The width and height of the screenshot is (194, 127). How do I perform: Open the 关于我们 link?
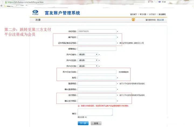coord(152,14)
